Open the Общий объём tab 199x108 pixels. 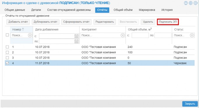pyautogui.click(x=123, y=10)
